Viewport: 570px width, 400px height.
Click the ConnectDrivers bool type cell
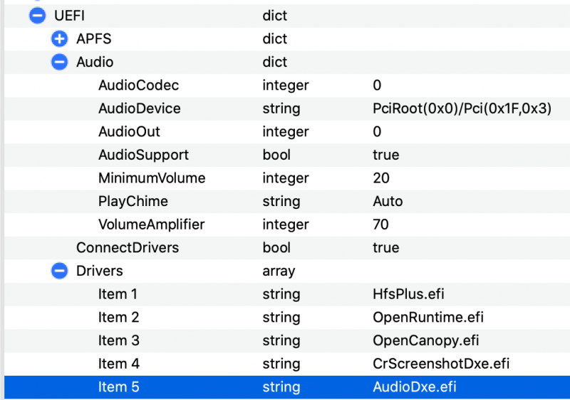click(276, 247)
